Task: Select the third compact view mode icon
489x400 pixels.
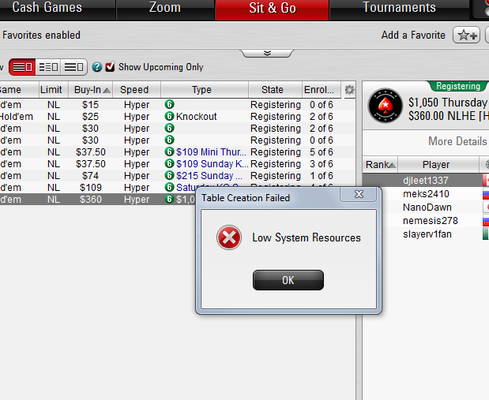Action: point(74,67)
